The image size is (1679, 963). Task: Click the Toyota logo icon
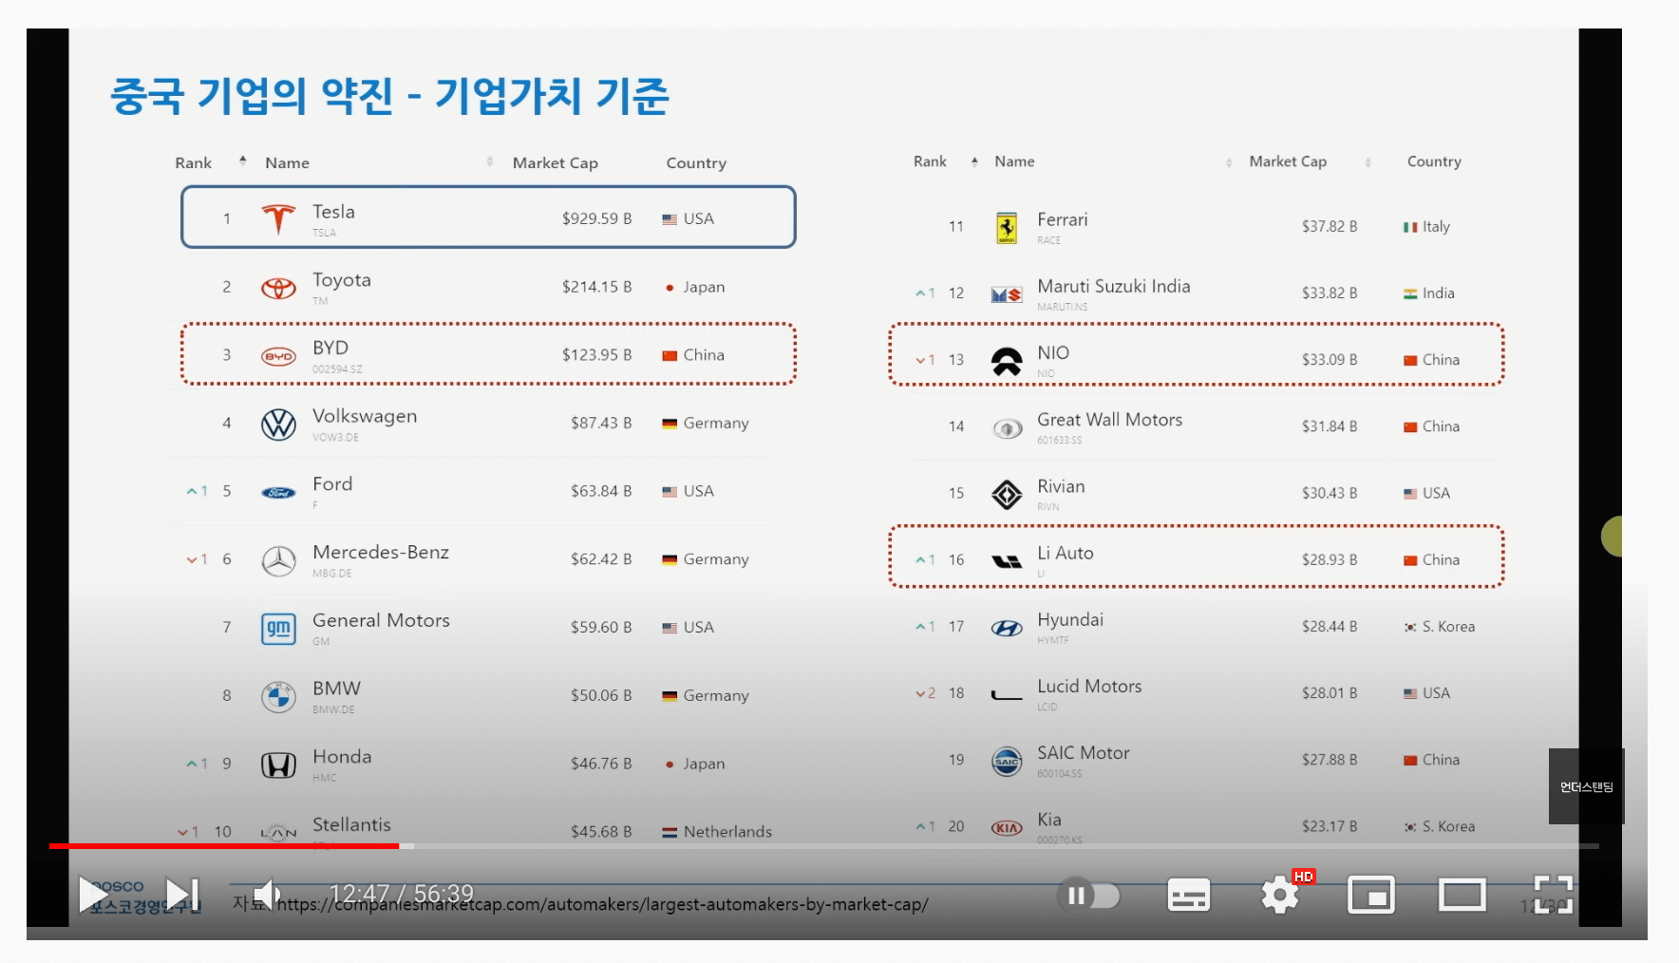278,288
